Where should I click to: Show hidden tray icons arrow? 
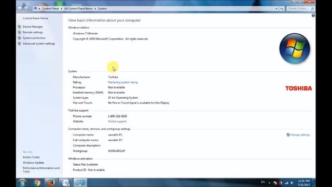click(x=269, y=183)
